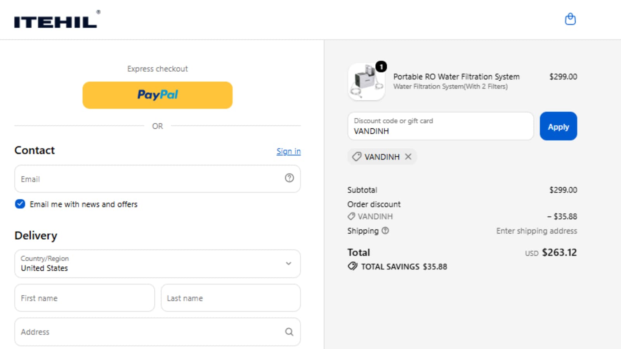Click the First name field
Image resolution: width=621 pixels, height=349 pixels.
pos(85,298)
